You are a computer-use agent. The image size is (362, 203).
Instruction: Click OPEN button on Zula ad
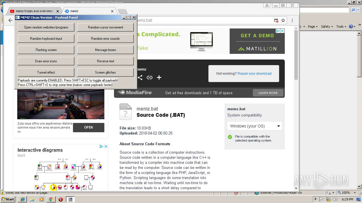point(89,127)
